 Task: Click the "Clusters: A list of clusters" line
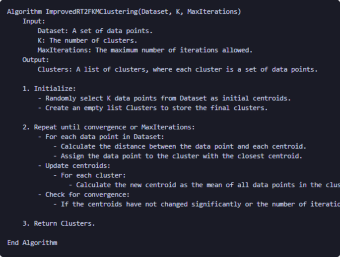(177, 69)
